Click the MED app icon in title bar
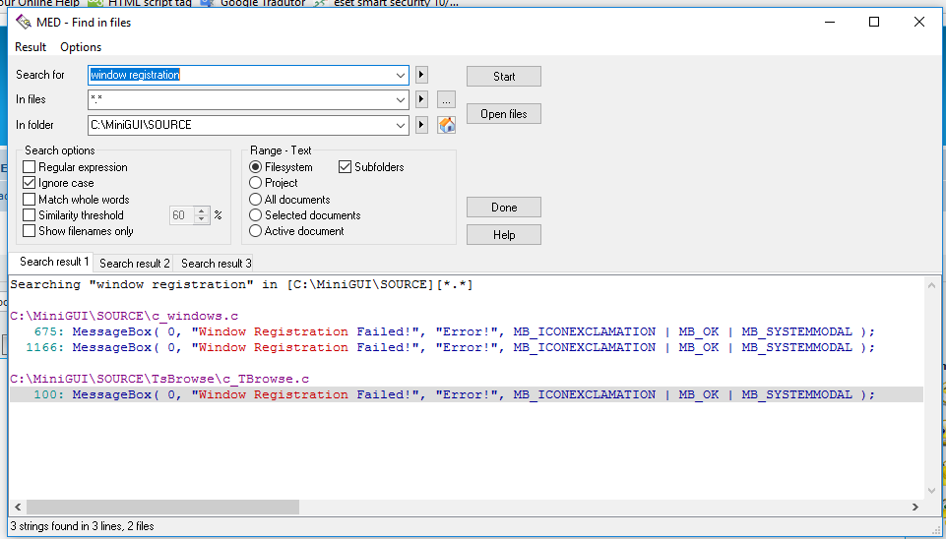The height and width of the screenshot is (539, 946). [x=24, y=23]
